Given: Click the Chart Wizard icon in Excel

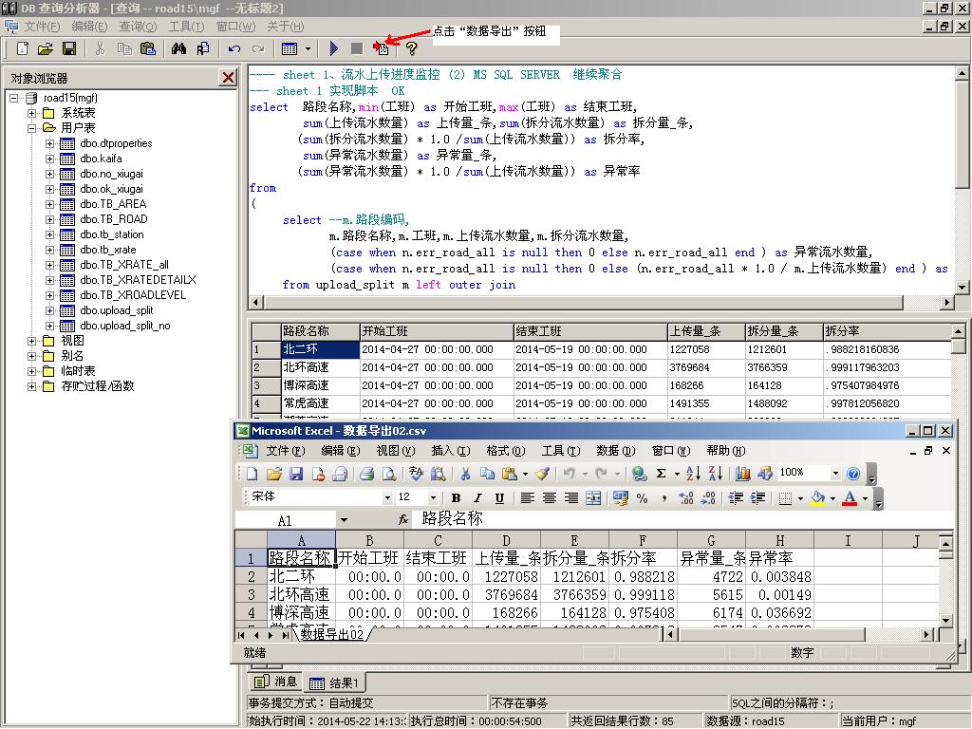Looking at the screenshot, I should pyautogui.click(x=742, y=474).
